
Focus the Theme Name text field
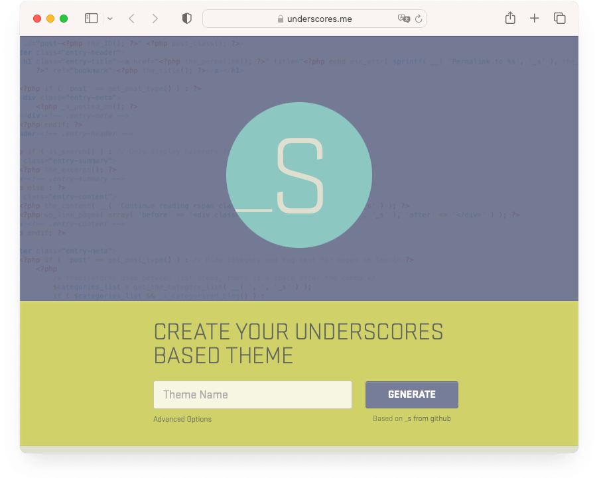252,394
